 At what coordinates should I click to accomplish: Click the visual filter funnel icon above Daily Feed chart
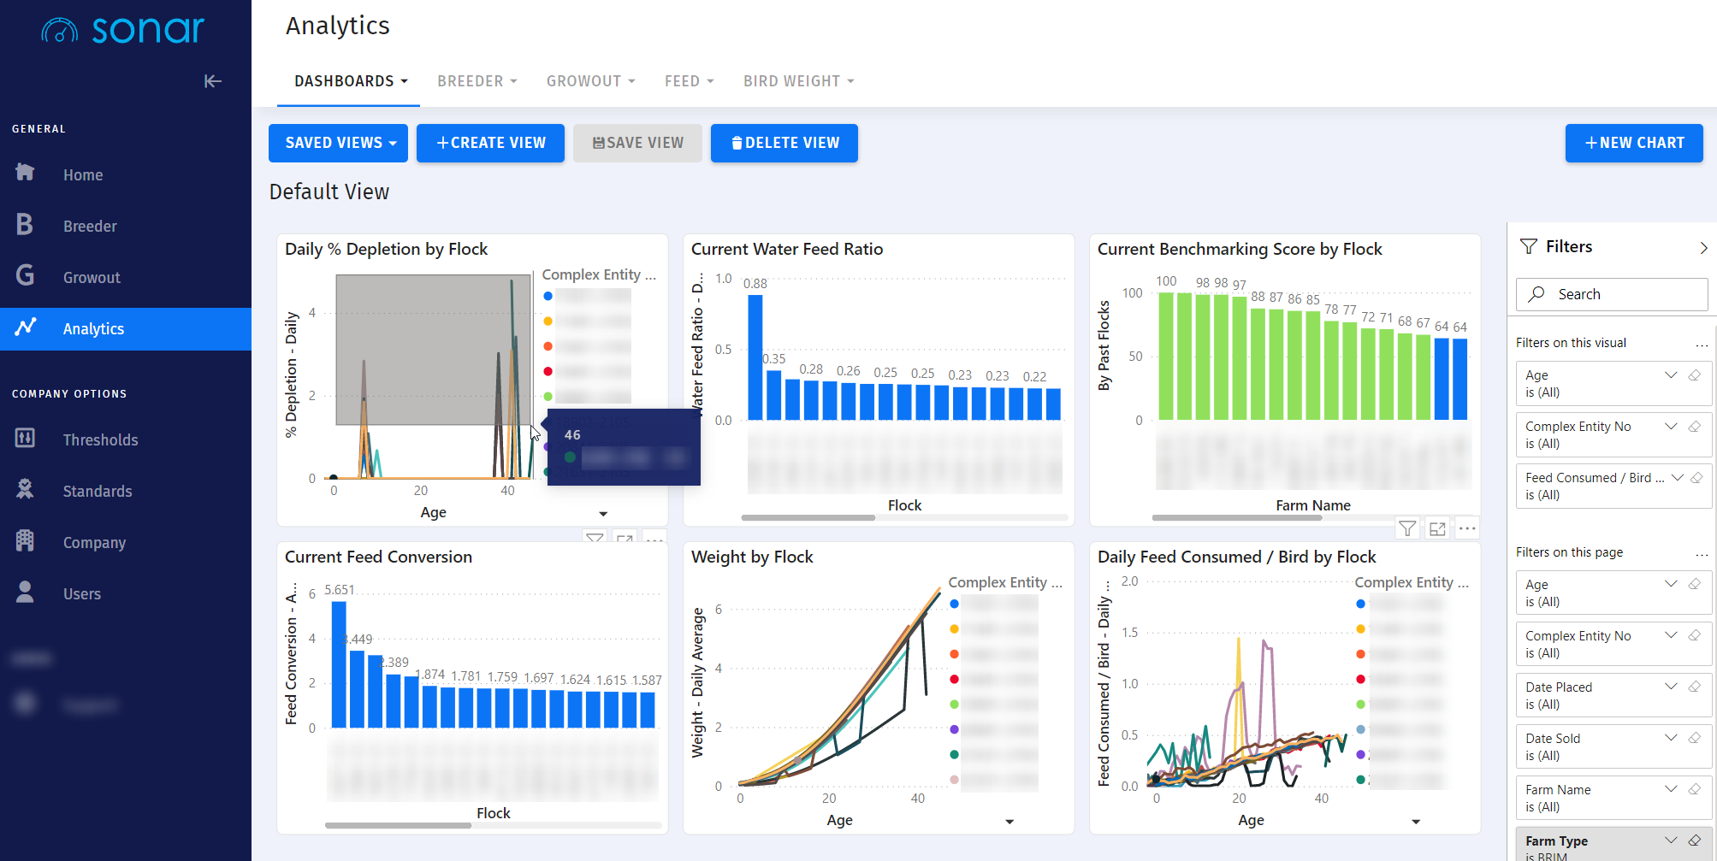coord(1407,528)
